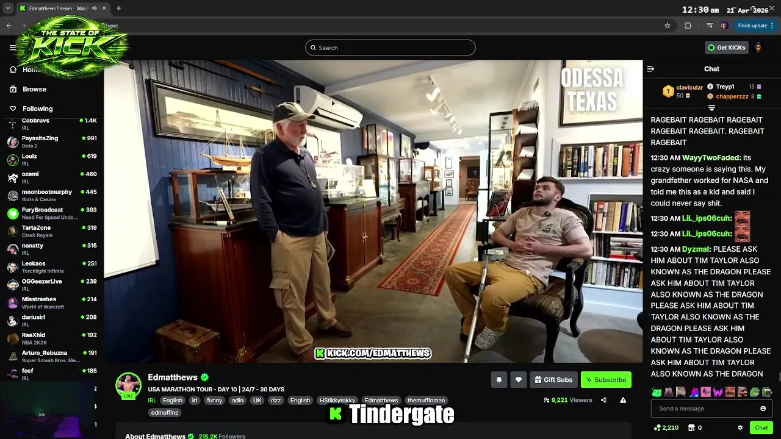781x439 pixels.
Task: Select the Edmatthews Stream browser tab
Action: click(x=62, y=9)
